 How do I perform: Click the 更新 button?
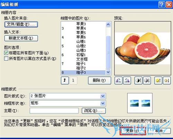click(x=133, y=131)
